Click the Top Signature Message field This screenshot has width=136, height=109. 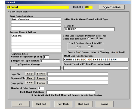tap(35, 68)
